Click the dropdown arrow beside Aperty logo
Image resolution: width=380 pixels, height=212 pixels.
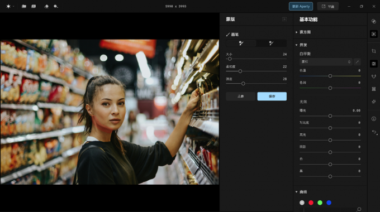pyautogui.click(x=13, y=7)
